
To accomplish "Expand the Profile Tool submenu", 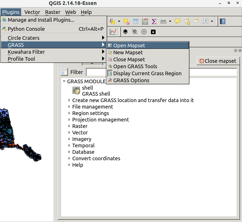I will 54,59.
